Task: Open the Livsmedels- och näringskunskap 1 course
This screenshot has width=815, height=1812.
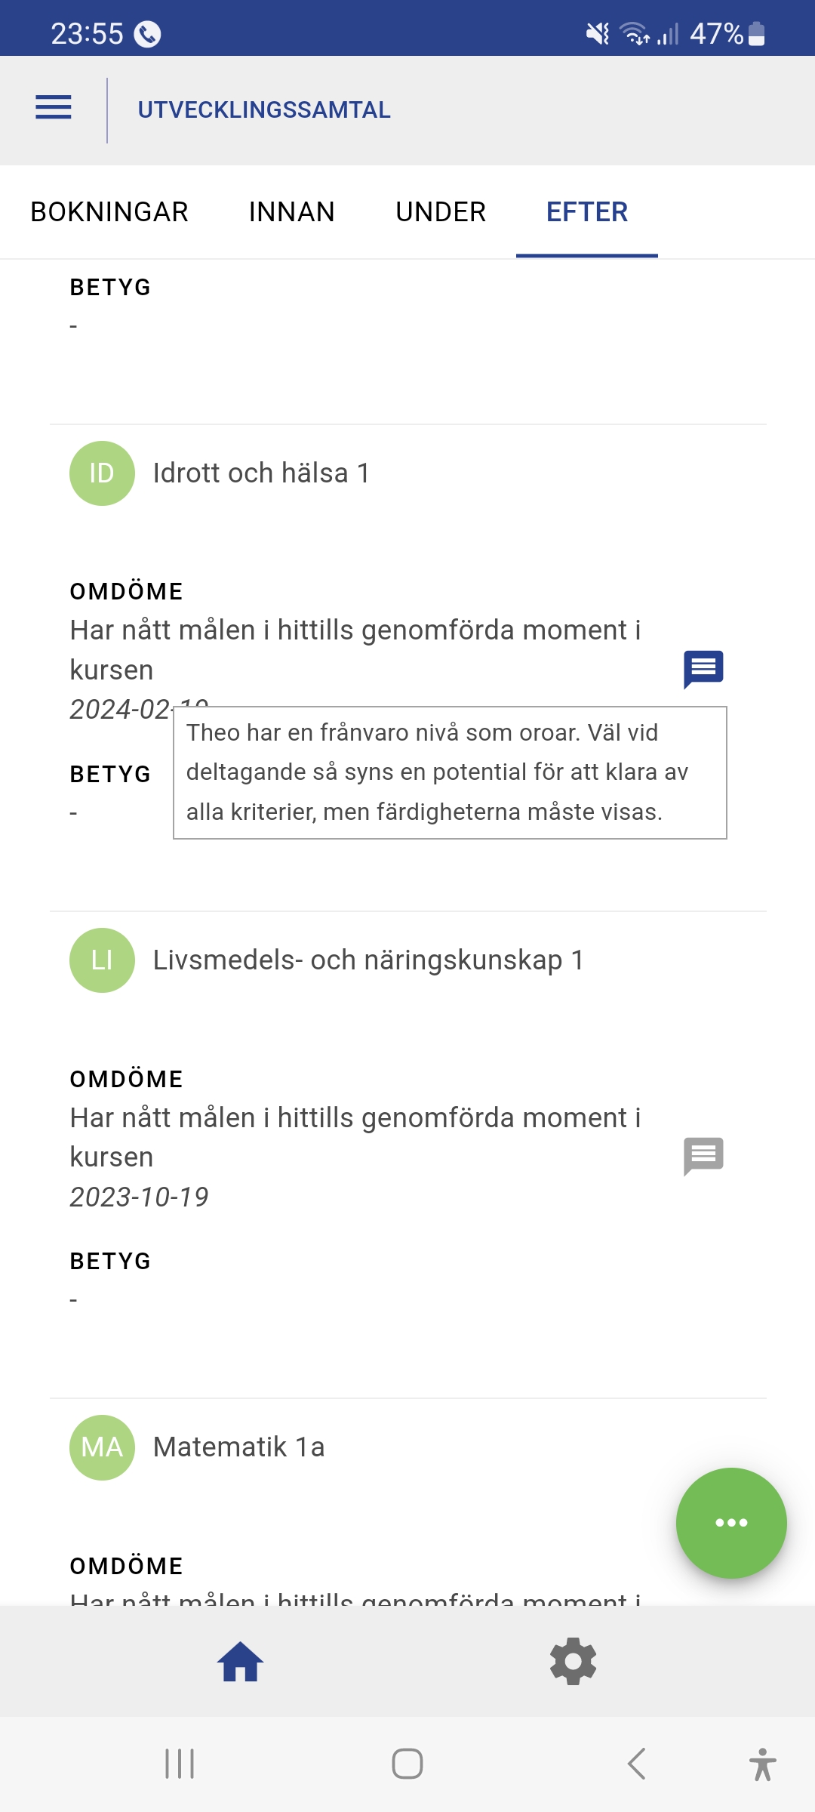Action: pos(368,960)
